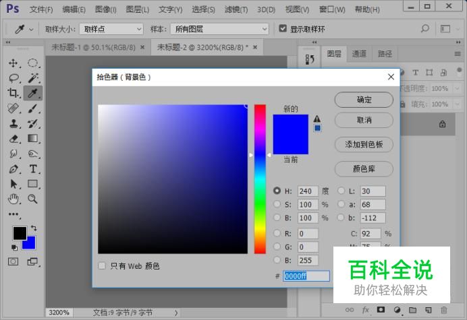Toggle Quick Mask mode
467x320 pixels.
pyautogui.click(x=13, y=261)
